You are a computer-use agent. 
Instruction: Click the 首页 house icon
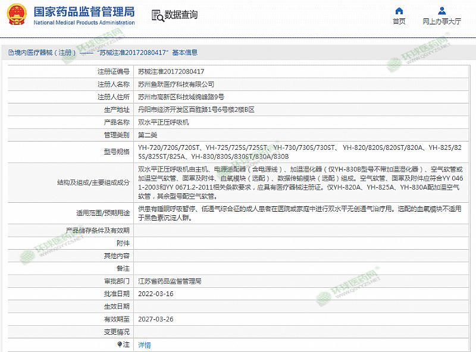click(399, 11)
